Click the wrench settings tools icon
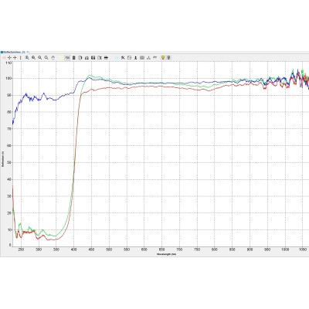The image size is (309, 309). 123,58
